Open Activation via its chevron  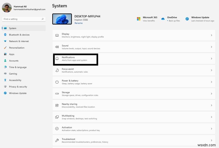click(x=211, y=129)
